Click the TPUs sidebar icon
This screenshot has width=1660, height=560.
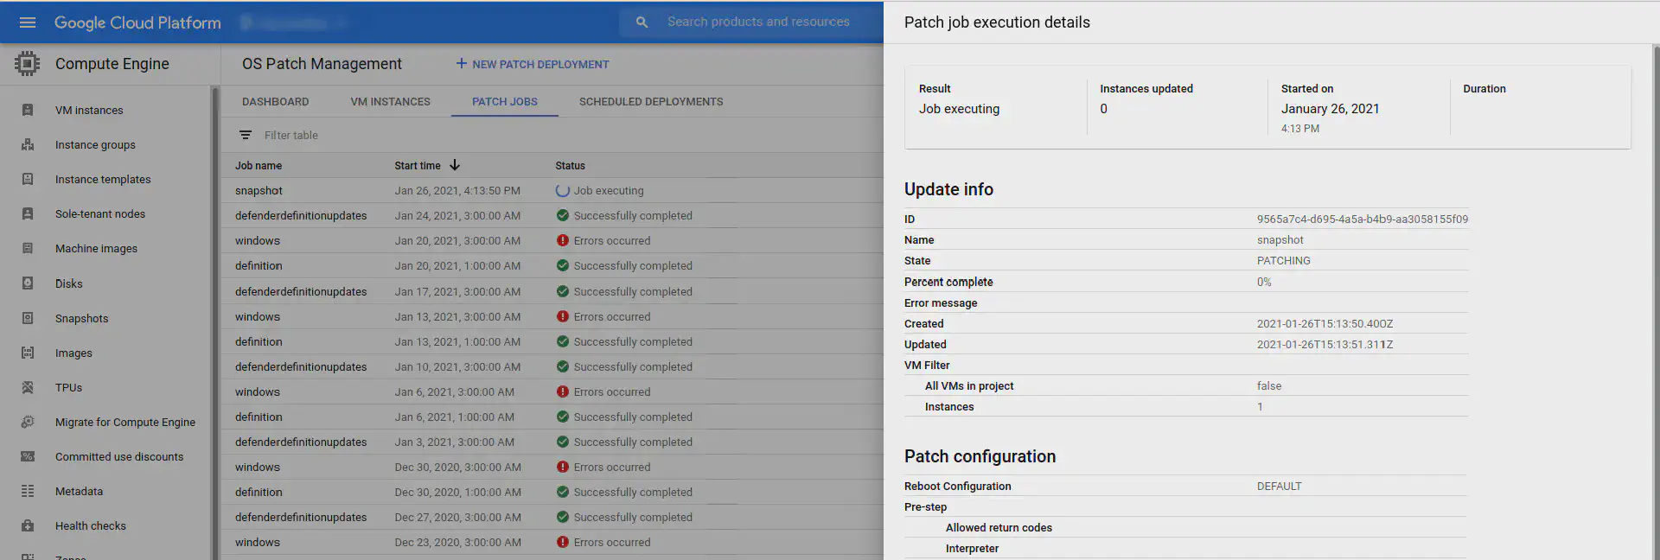28,387
